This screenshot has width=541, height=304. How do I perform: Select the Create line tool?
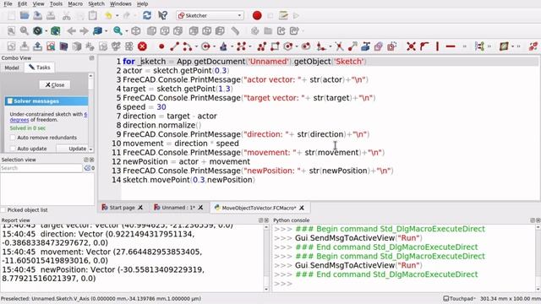(x=175, y=46)
